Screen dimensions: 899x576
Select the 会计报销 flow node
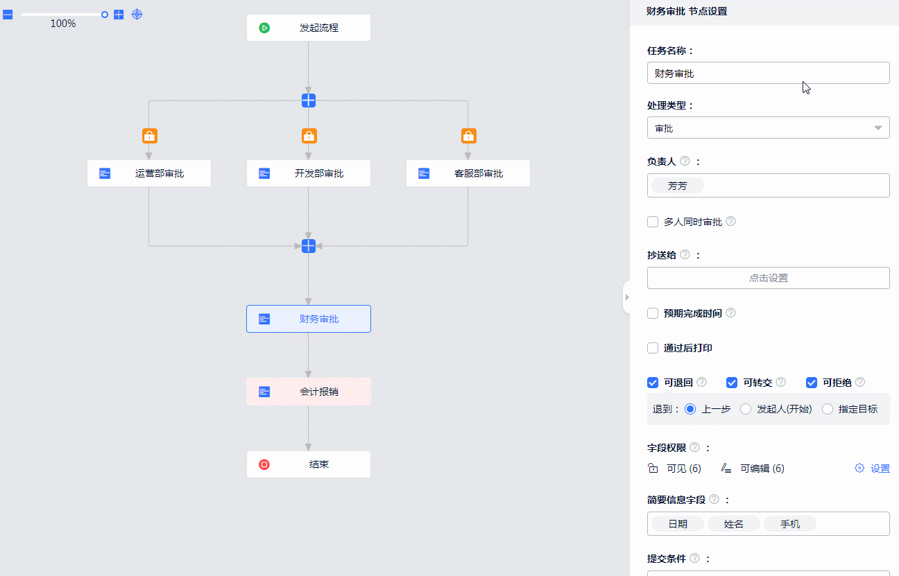(x=309, y=392)
